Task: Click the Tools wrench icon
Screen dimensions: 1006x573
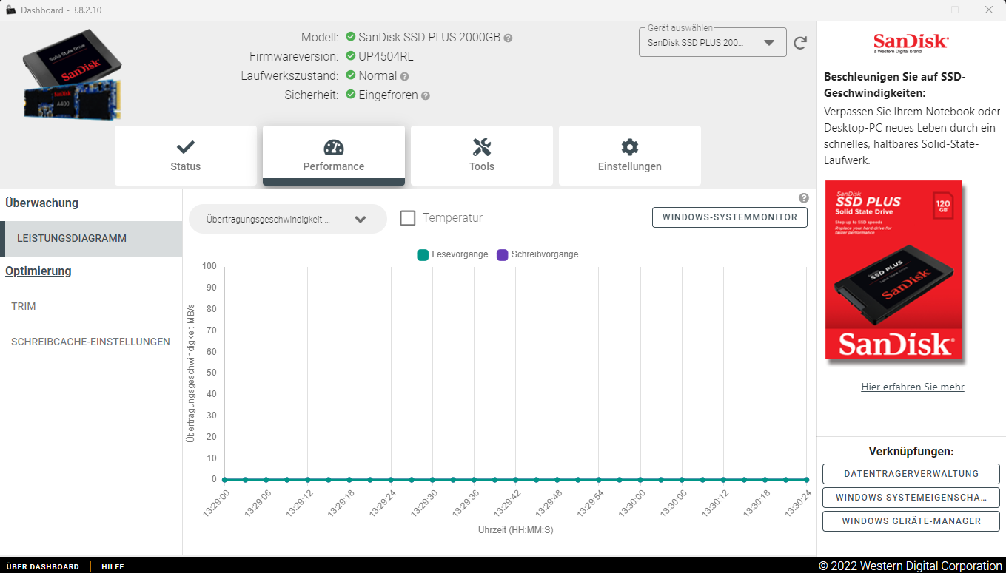Action: tap(482, 147)
